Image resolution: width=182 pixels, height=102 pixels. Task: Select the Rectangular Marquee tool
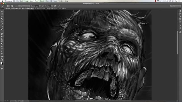tap(2, 14)
